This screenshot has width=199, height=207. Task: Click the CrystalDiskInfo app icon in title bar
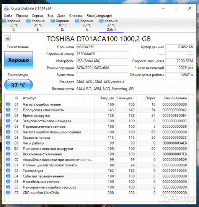[x=7, y=8]
